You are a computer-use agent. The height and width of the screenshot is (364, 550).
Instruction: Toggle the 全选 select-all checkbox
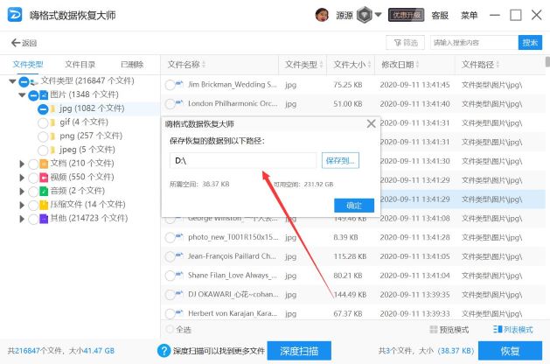coord(170,329)
